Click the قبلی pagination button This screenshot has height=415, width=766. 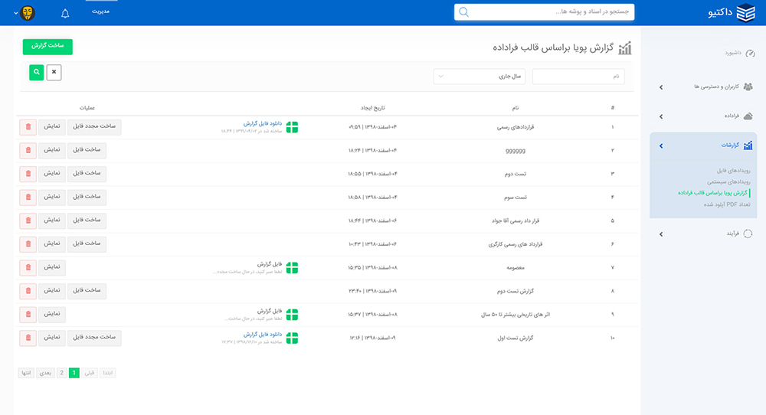pyautogui.click(x=90, y=373)
